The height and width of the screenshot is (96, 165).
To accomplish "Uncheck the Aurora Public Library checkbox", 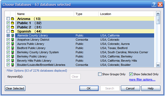I will 8,44.
